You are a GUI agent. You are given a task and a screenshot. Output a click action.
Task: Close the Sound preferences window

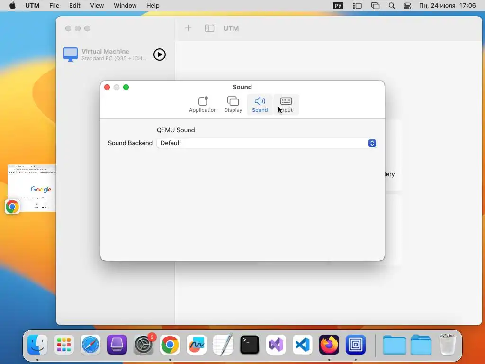click(x=107, y=87)
